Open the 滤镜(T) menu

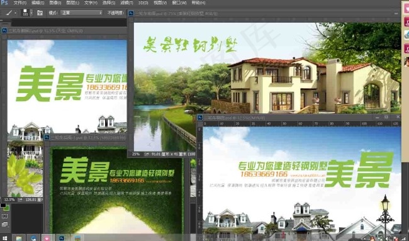coord(126,3)
